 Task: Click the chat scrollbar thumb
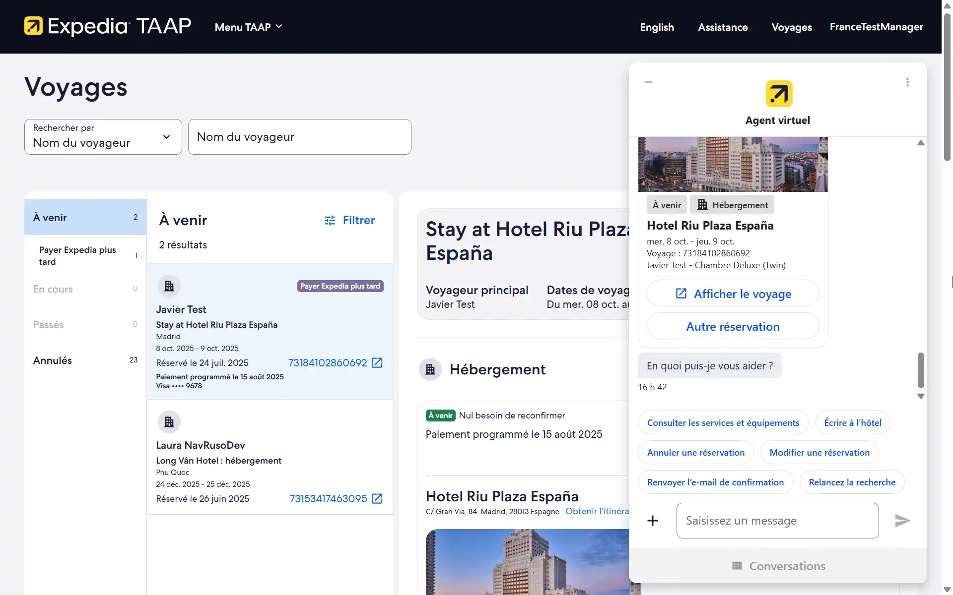(921, 370)
